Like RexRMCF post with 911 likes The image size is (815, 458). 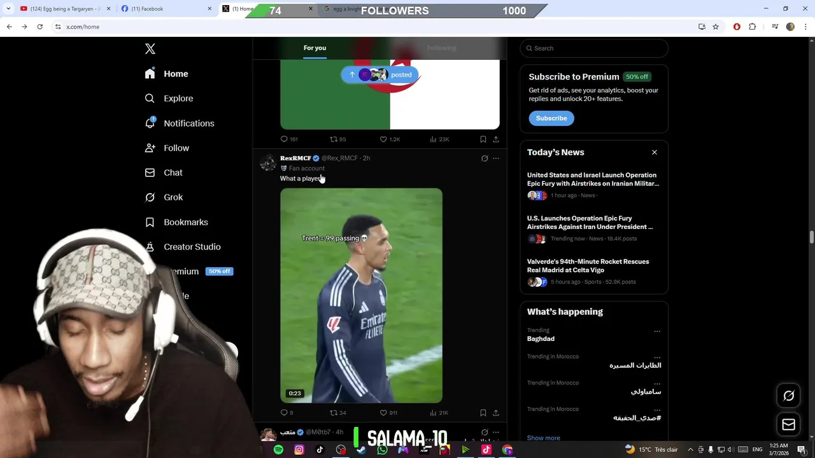click(388, 413)
